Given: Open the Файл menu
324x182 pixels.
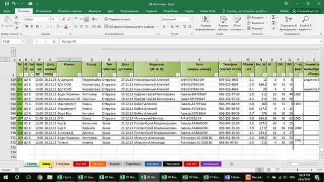Looking at the screenshot, I should click(7, 11).
